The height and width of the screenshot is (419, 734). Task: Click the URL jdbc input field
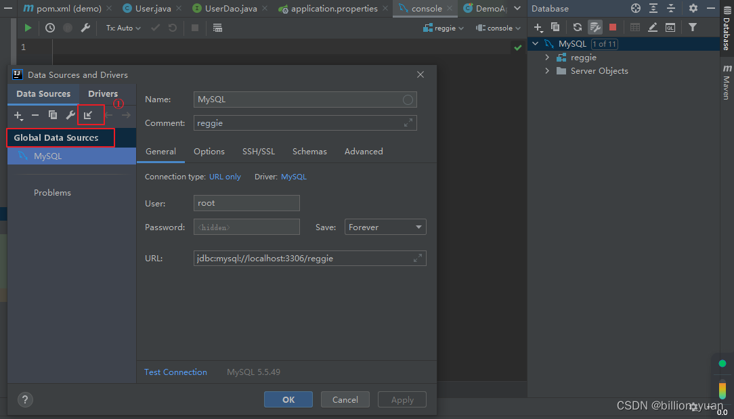pos(310,258)
